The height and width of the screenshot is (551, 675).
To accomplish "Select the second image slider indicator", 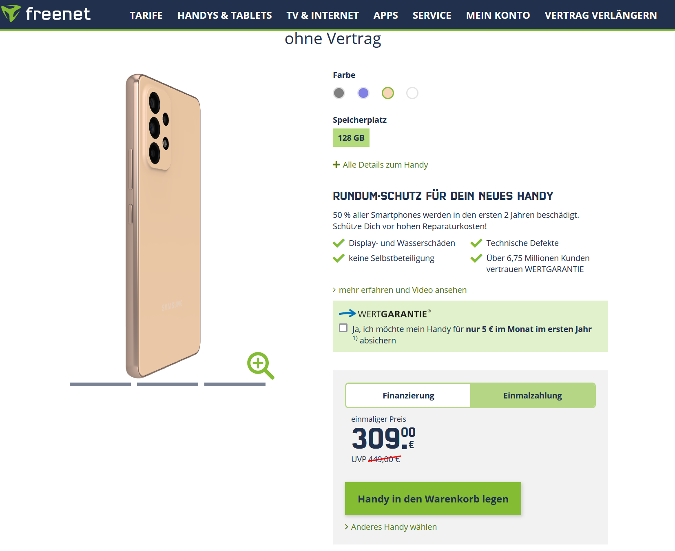I will tap(168, 384).
